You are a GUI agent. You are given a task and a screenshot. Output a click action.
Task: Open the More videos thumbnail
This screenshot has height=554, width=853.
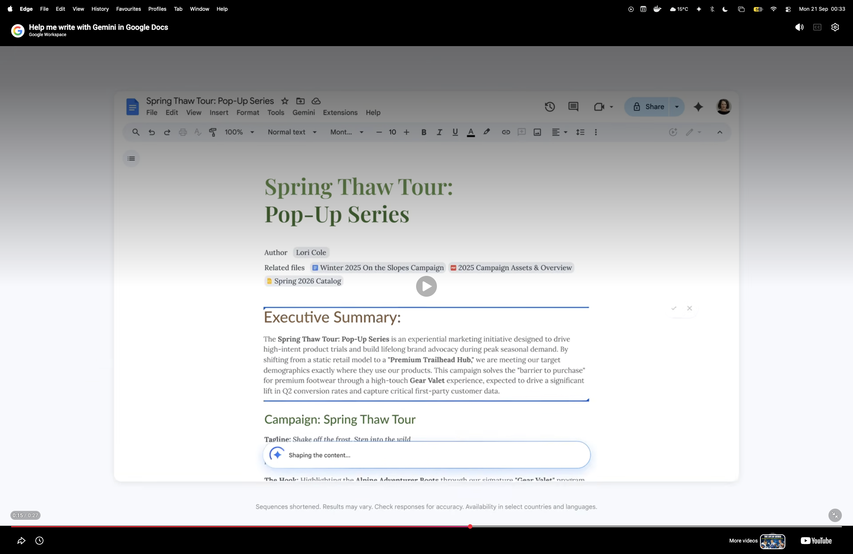pos(773,541)
